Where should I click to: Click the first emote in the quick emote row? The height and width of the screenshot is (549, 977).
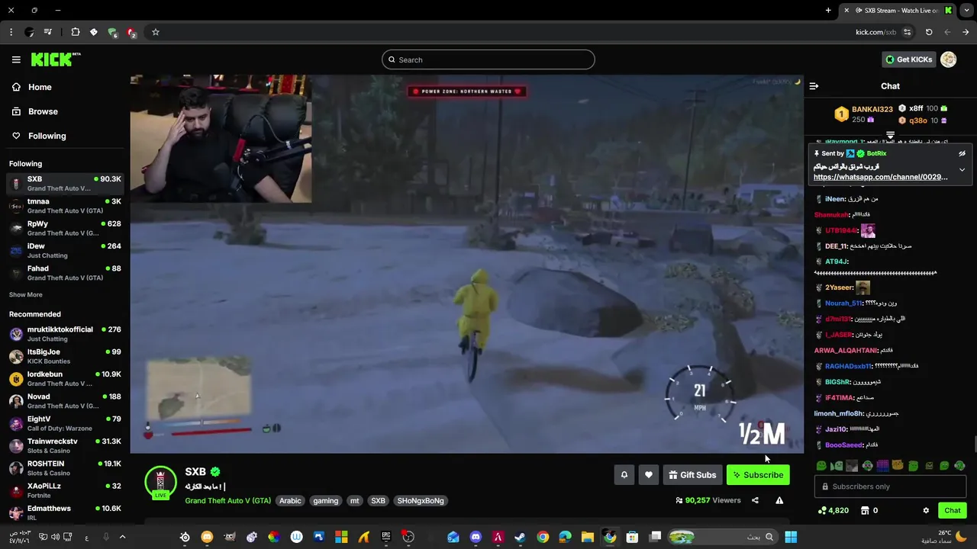821,466
